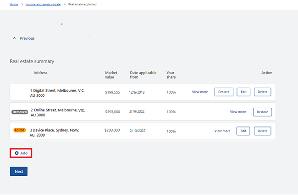298x195 pixels.
Task: Select market value $395,000
Action: click(112, 112)
